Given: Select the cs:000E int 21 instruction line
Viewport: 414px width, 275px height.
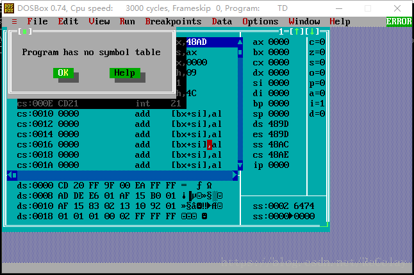Looking at the screenshot, I should point(102,104).
